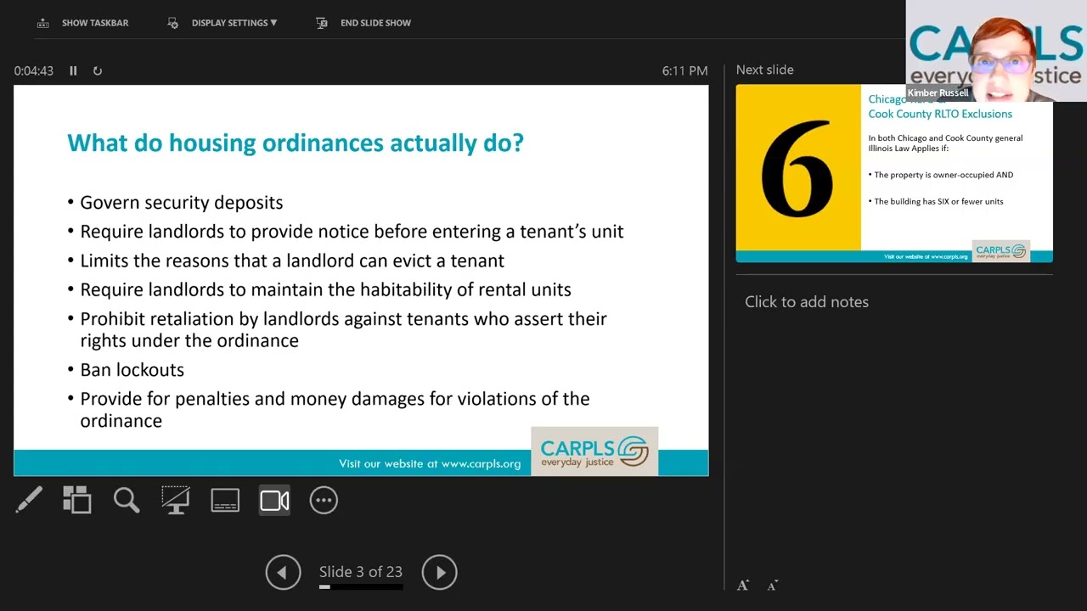Viewport: 1087px width, 611px height.
Task: Open the see all slides grid
Action: [77, 500]
